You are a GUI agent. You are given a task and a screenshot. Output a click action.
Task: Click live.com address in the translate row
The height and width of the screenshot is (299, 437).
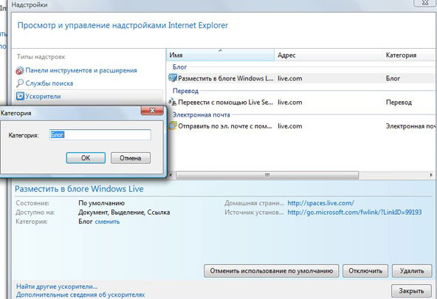[x=290, y=103]
